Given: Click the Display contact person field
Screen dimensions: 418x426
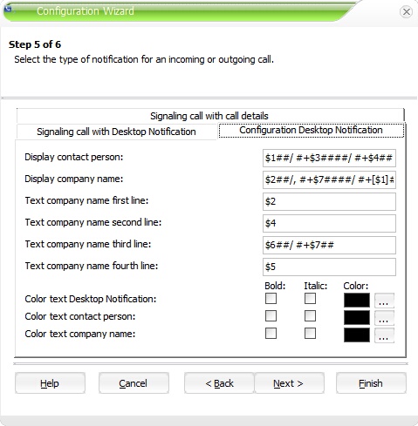Looking at the screenshot, I should click(329, 158).
